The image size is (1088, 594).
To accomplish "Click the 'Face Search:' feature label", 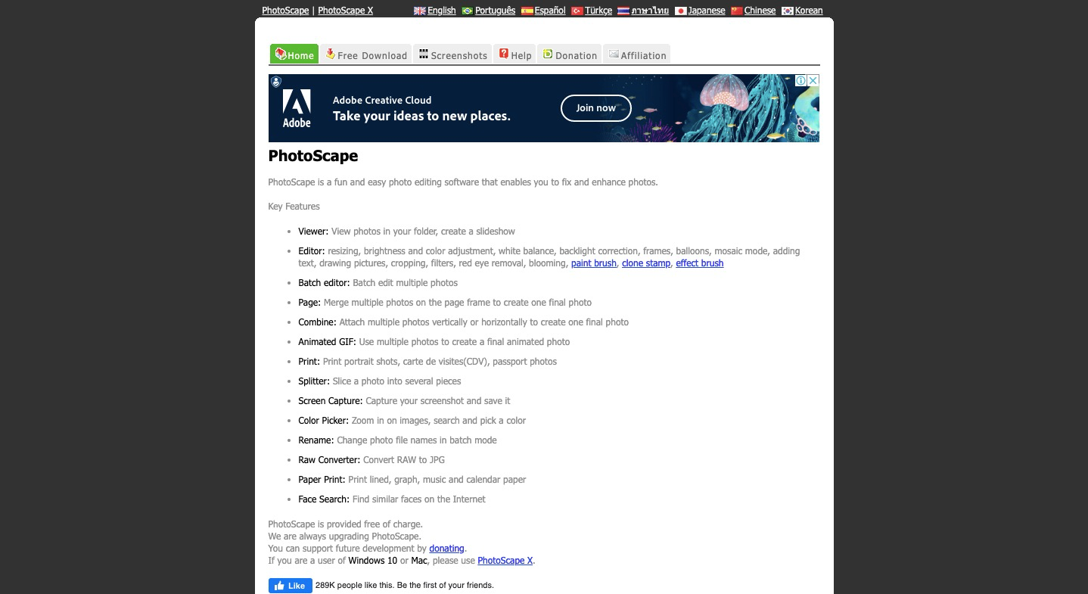I will tap(324, 499).
